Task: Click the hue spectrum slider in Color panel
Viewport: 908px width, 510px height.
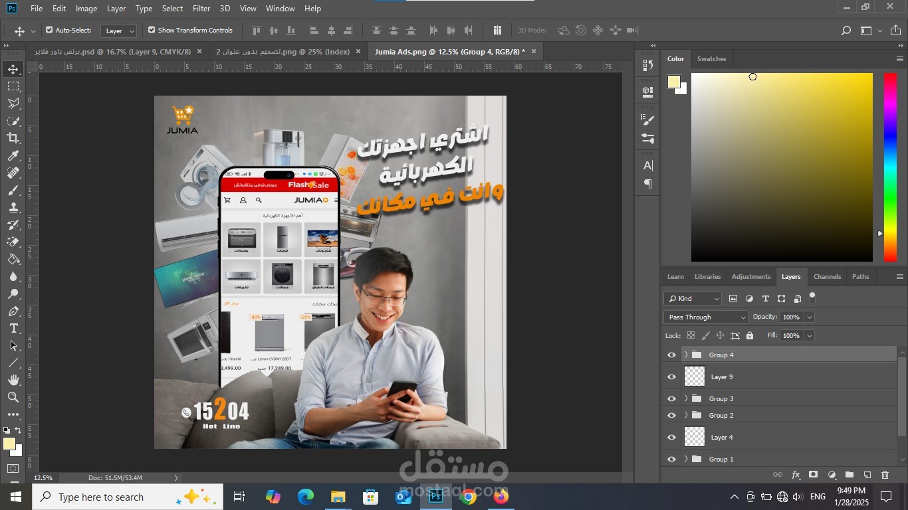Action: tap(890, 167)
